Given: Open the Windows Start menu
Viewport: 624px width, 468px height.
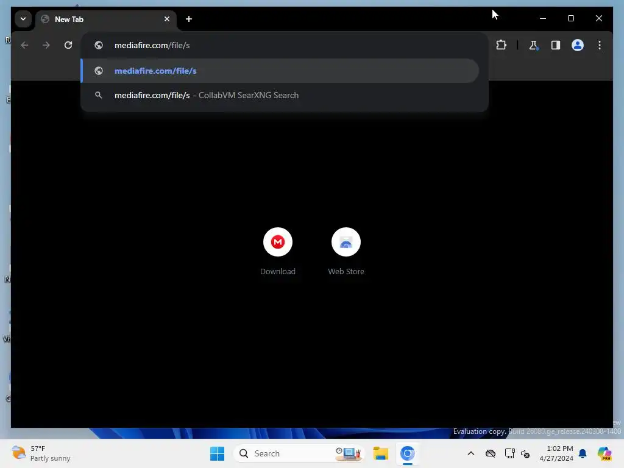Looking at the screenshot, I should (x=218, y=453).
